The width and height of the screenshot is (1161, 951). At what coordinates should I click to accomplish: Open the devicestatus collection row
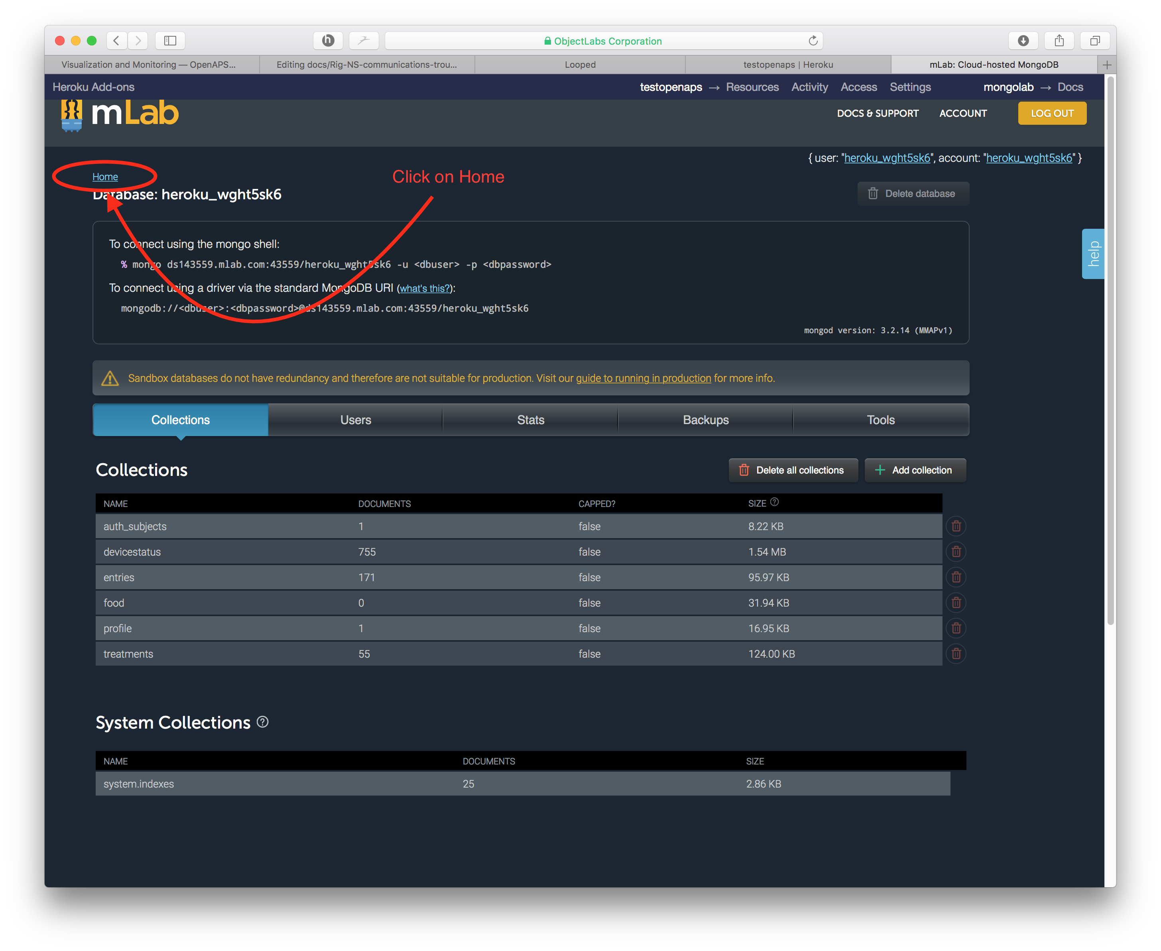(519, 552)
